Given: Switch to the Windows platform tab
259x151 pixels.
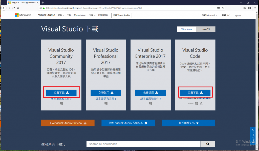Looking at the screenshot, I should 186,29.
